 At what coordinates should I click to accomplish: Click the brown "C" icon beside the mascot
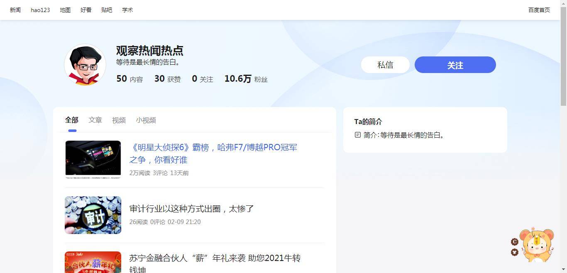click(515, 241)
